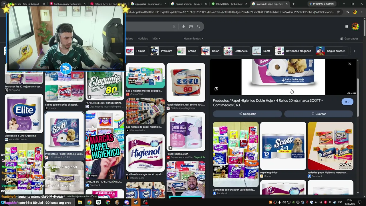Open the Elite Ultra Suave image result
The image size is (366, 206).
pyautogui.click(x=24, y=113)
